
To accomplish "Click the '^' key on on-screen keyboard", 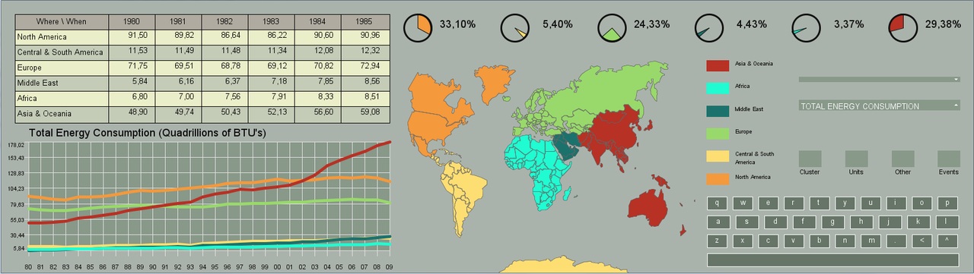I will tap(947, 241).
